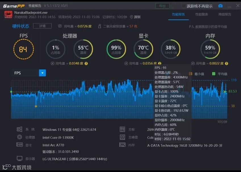The image size is (241, 172).
Task: Click the help icon next to 0.0022 度
Action: [227, 64]
